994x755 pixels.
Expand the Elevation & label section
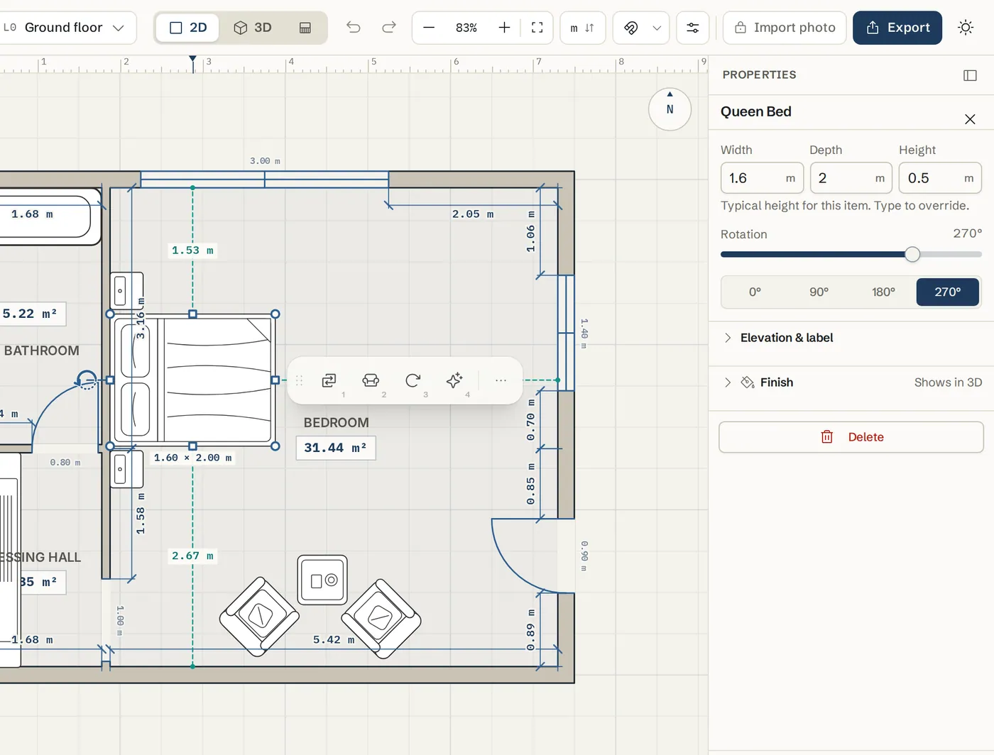[x=851, y=338]
